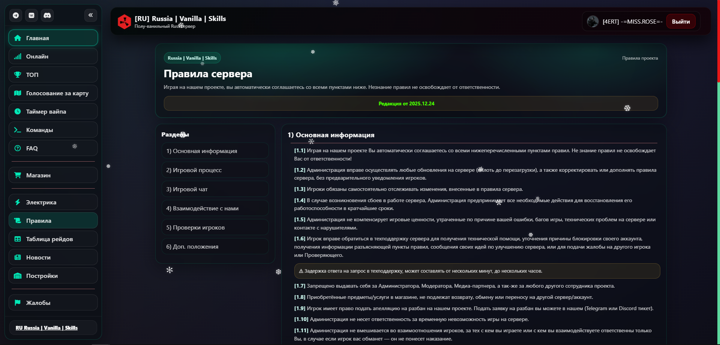The image size is (720, 345).
Task: Collapse the sidebar with double-chevron button
Action: tap(90, 15)
